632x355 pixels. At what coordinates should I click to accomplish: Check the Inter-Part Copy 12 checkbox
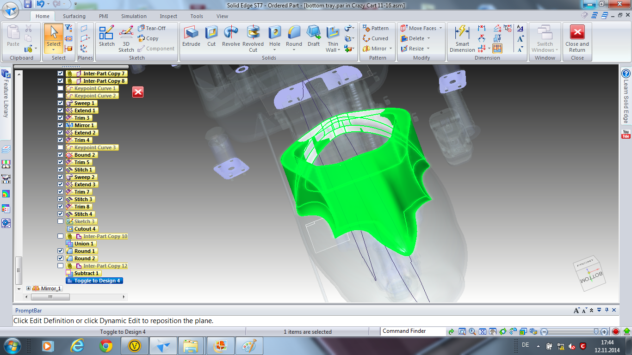pos(60,266)
